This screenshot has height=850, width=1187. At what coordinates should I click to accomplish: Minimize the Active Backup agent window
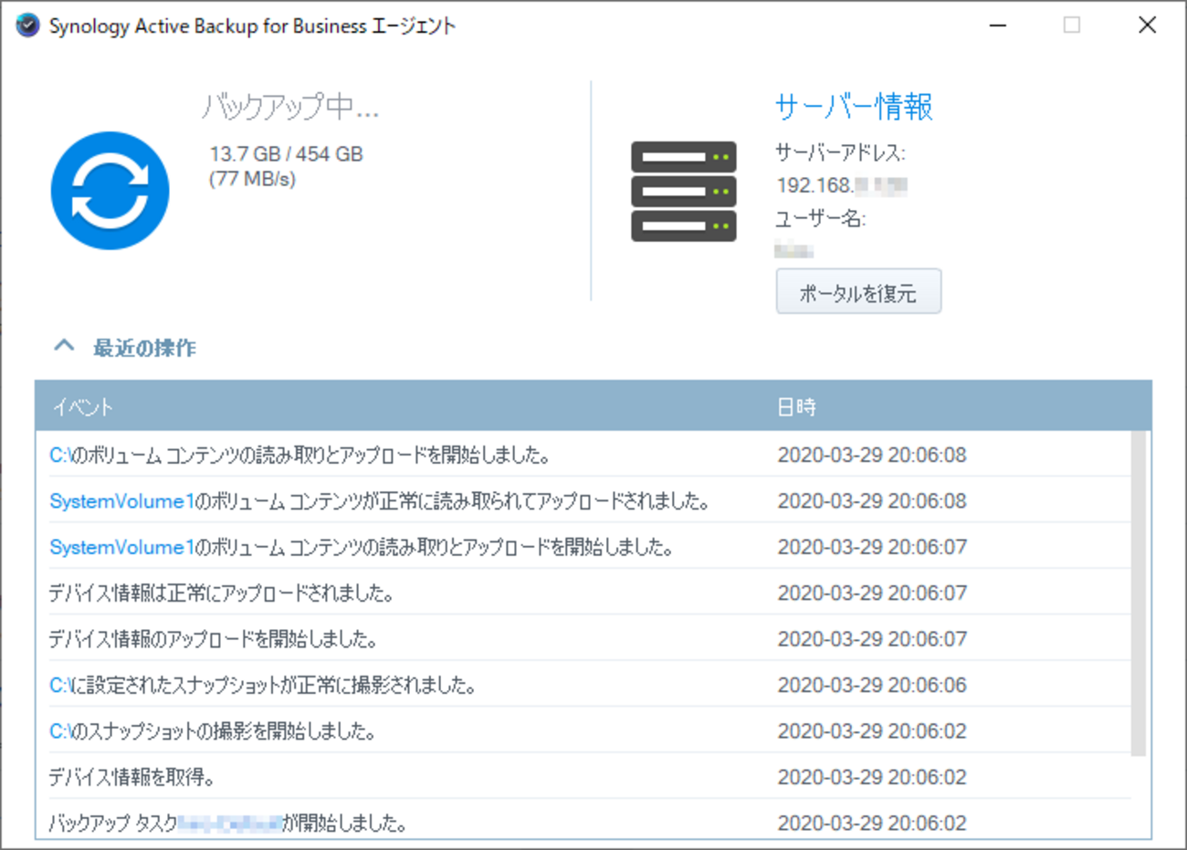(998, 26)
